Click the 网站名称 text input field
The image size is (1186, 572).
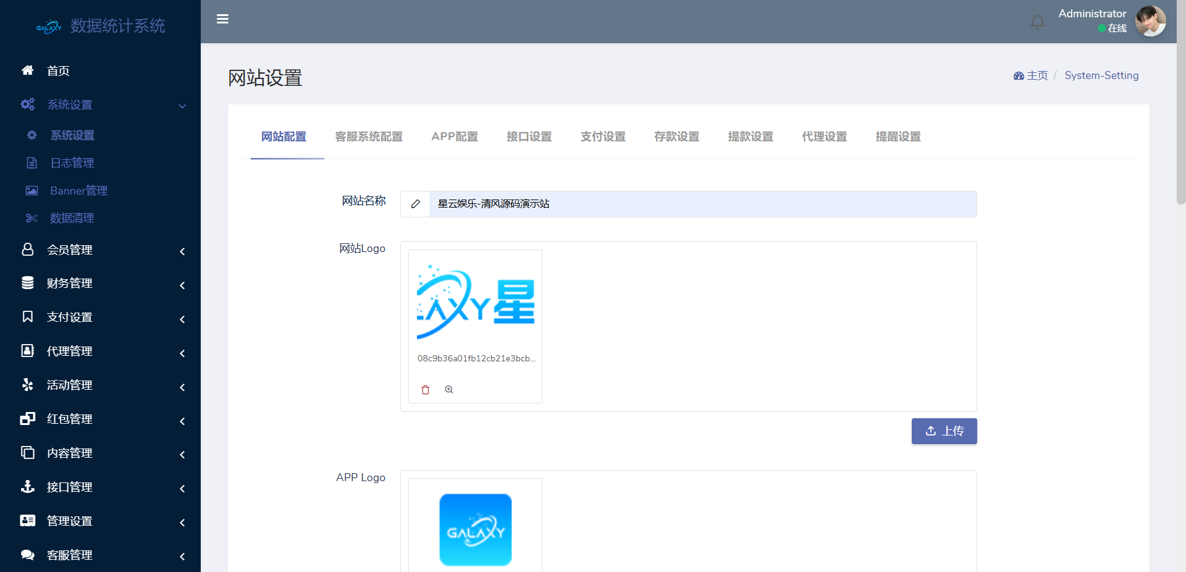703,204
